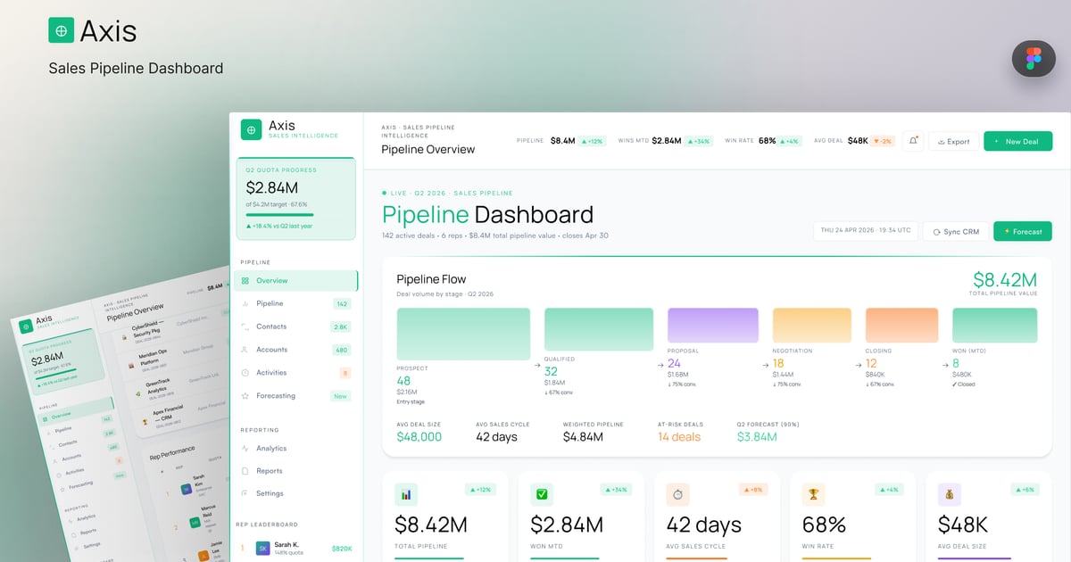Screen dimensions: 1071x562
Task: Click the Pipeline $8.4M header stat
Action: (x=561, y=141)
